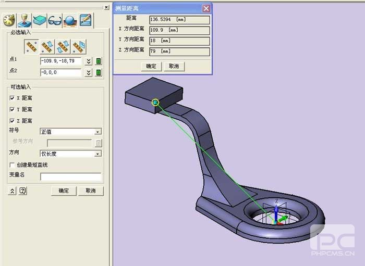Open the sphere surface tab icon
Viewport: 365px width, 266px height.
click(70, 20)
